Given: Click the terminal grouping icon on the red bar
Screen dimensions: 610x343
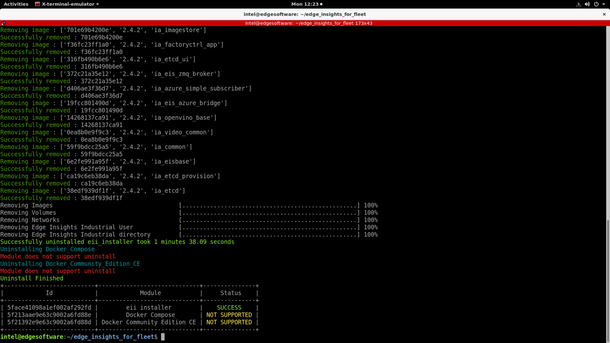Looking at the screenshot, I should [x=3, y=23].
